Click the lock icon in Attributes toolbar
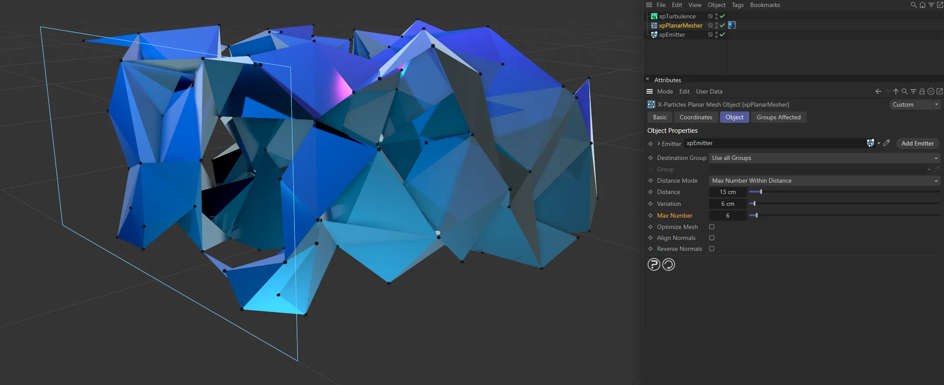Screen dimensions: 944x385 922,91
